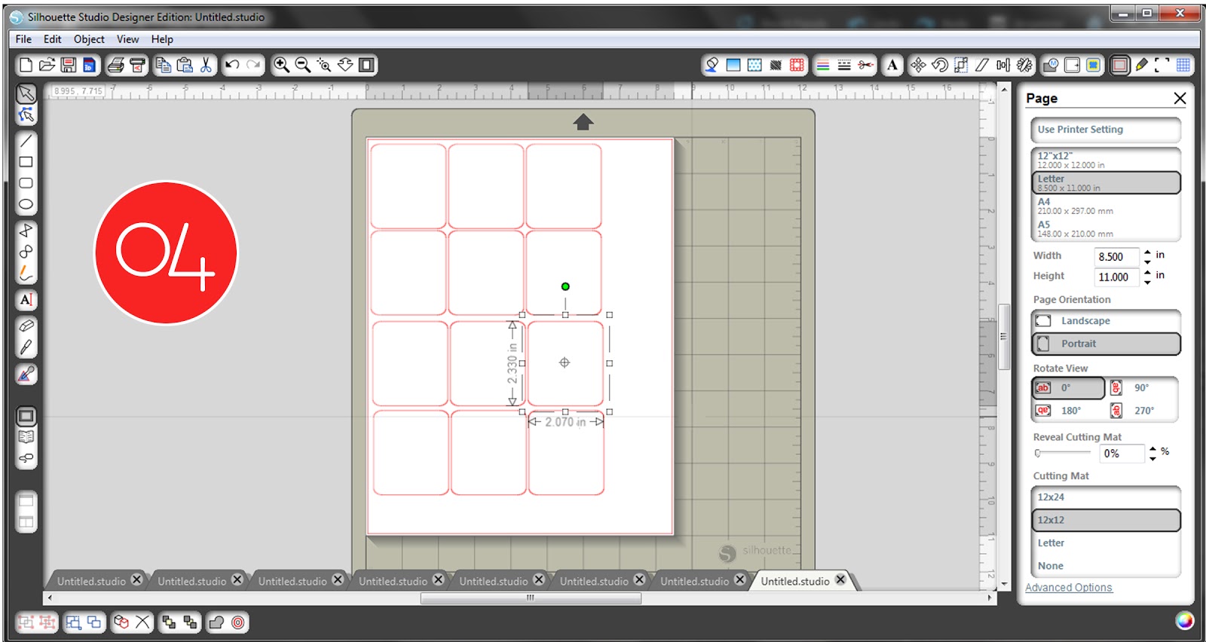Click the Fit to Window icon
This screenshot has height=642, width=1206.
point(367,66)
